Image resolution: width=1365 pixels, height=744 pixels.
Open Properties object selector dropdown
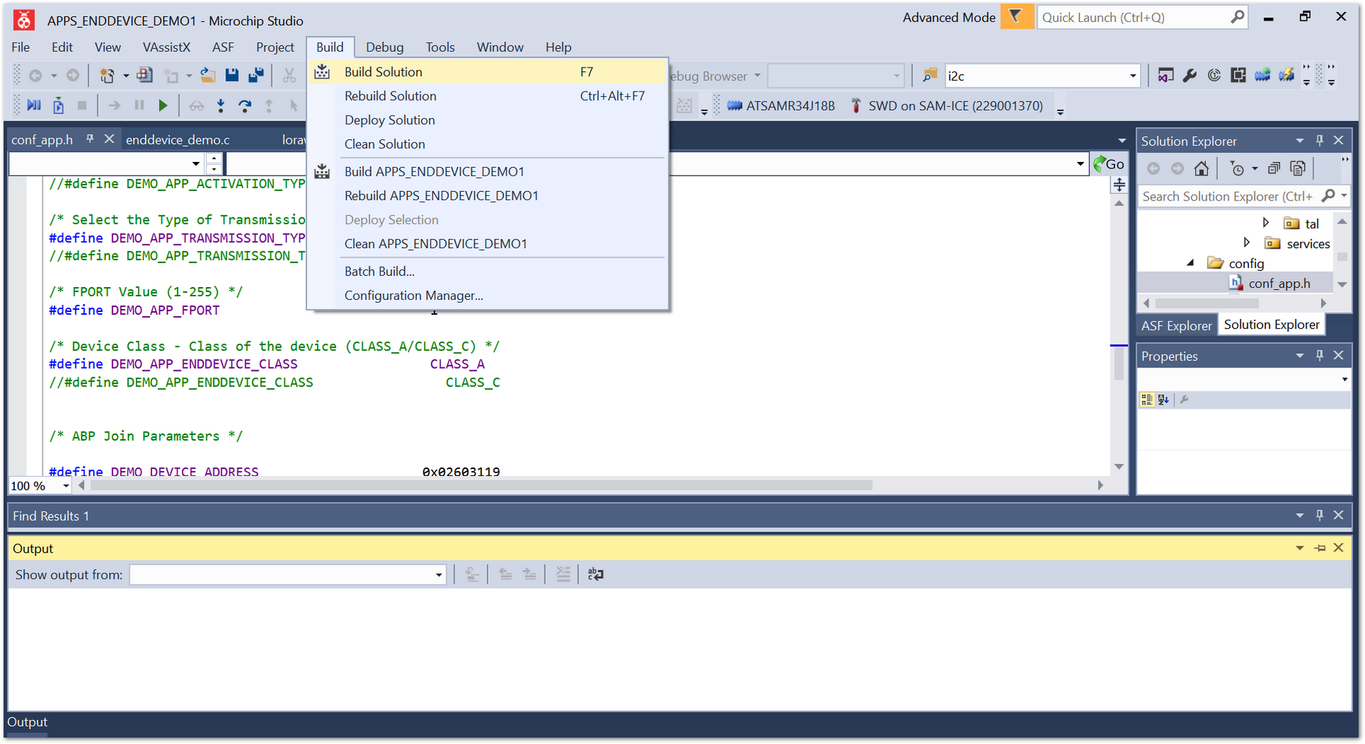pos(1344,379)
